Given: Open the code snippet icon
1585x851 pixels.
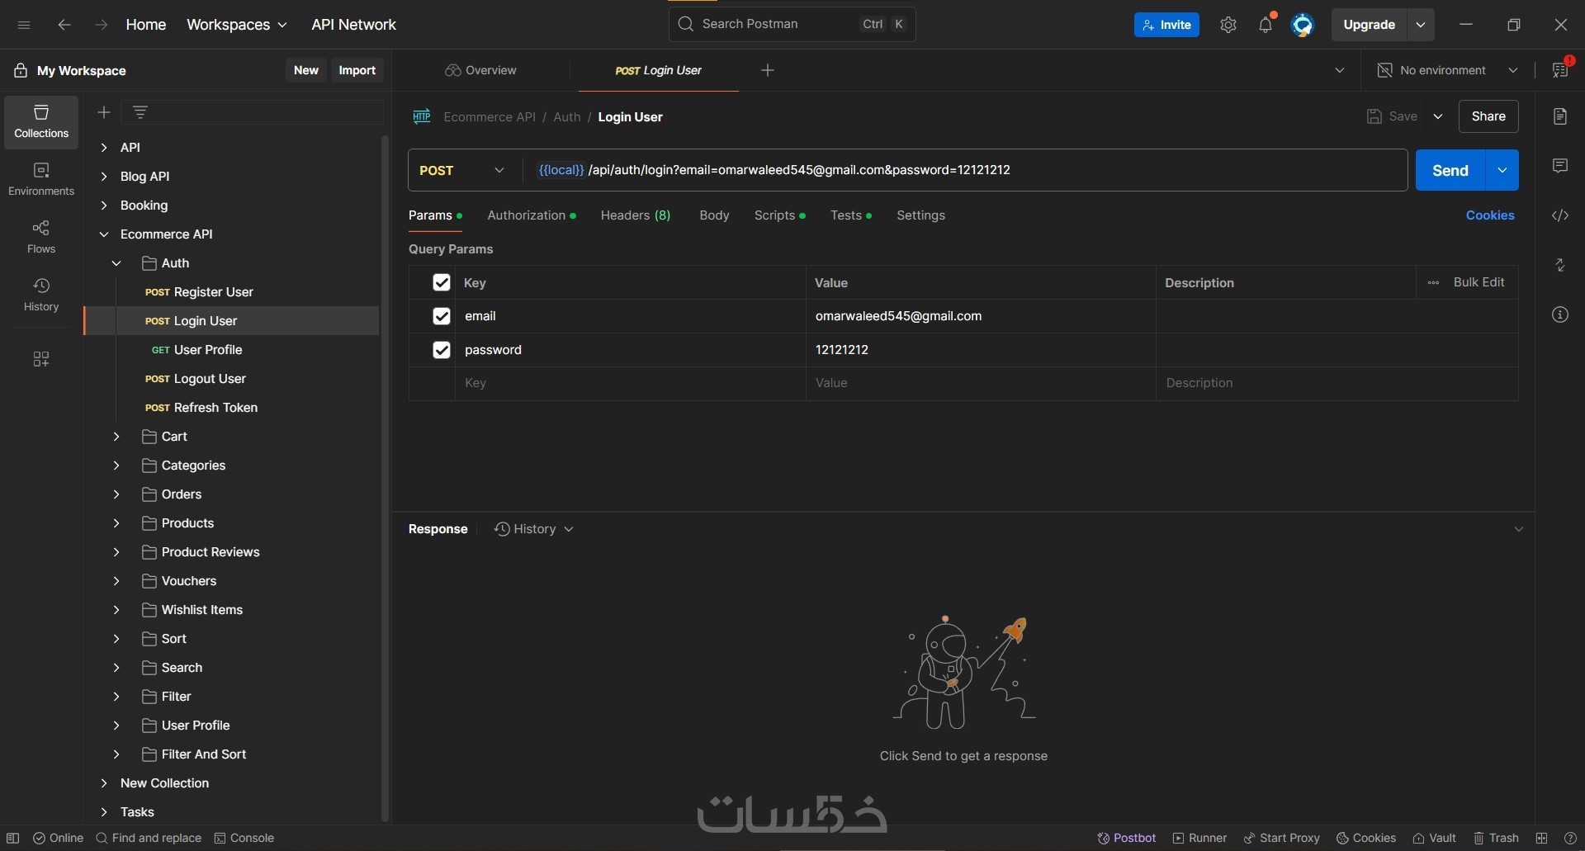Looking at the screenshot, I should (1560, 215).
